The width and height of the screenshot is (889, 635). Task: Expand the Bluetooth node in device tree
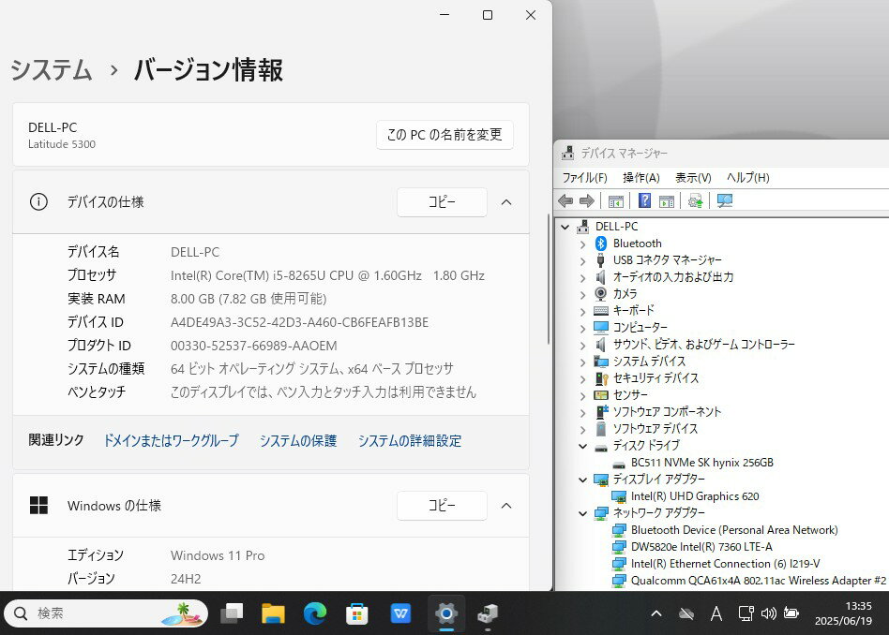(582, 244)
